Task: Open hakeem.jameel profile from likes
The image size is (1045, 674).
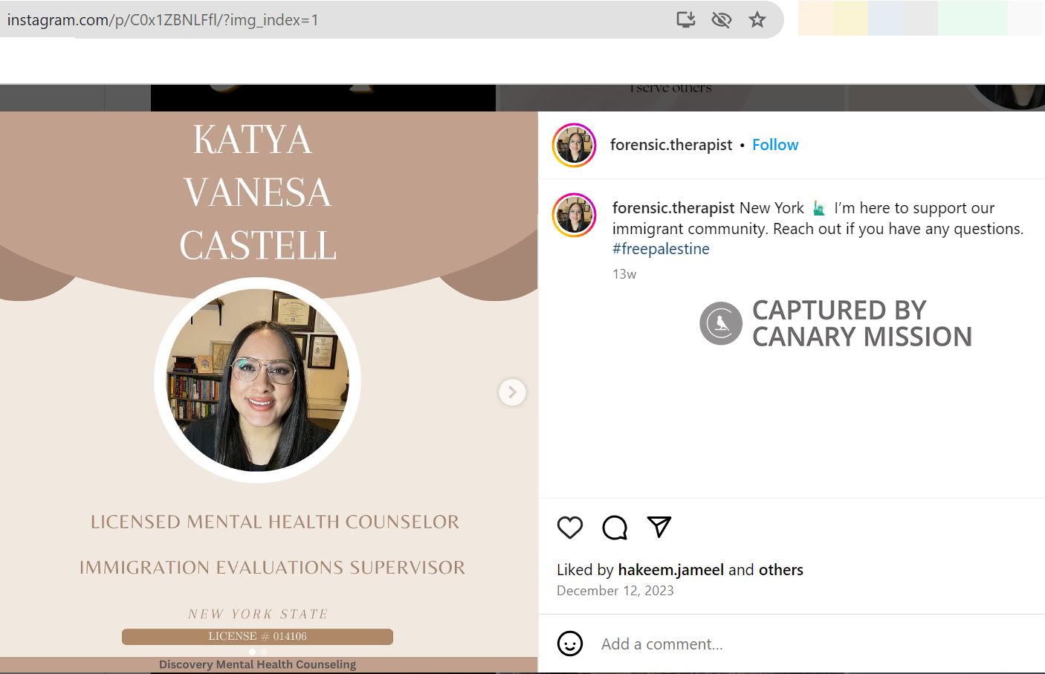Action: (x=671, y=570)
